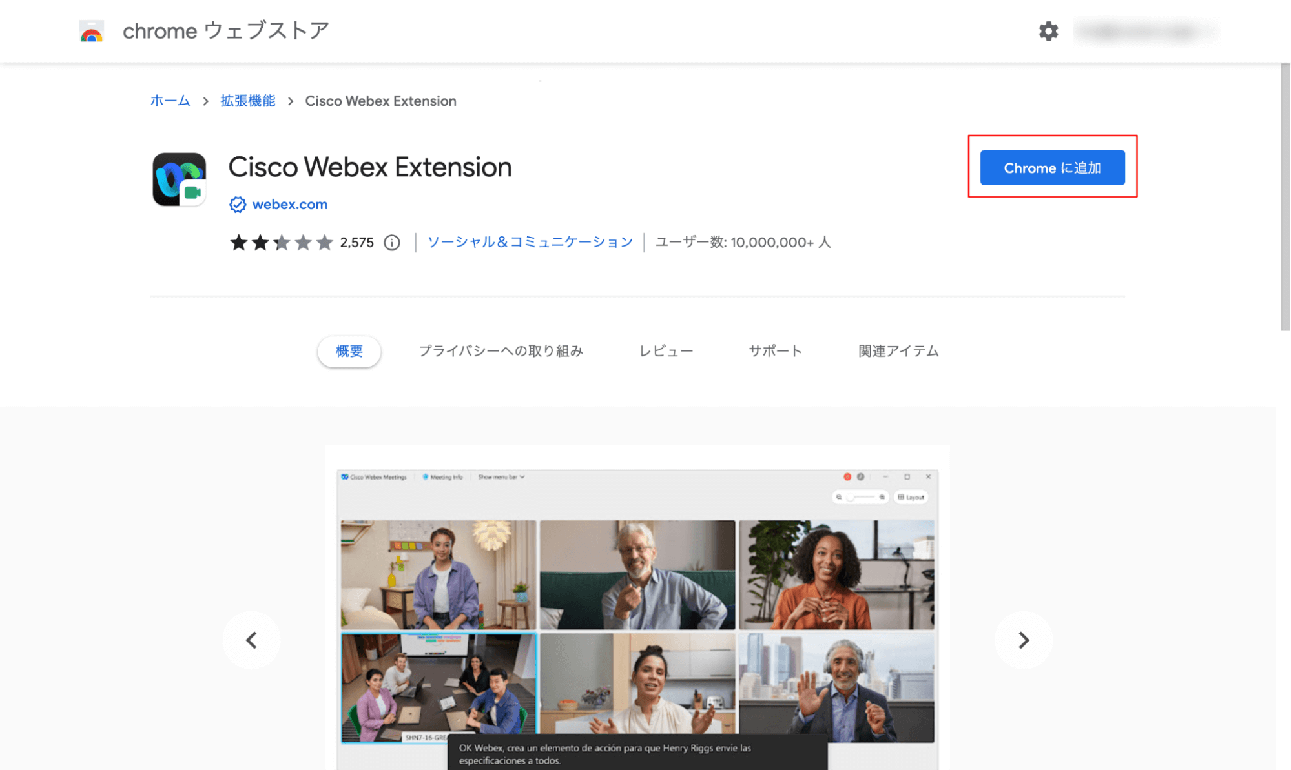Click the Cisco Webex Extension heading
Image resolution: width=1291 pixels, height=770 pixels.
point(370,167)
